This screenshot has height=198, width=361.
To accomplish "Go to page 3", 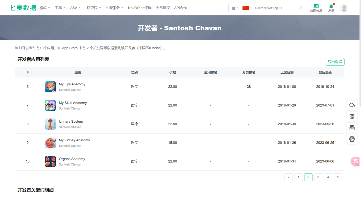I will tap(318, 177).
